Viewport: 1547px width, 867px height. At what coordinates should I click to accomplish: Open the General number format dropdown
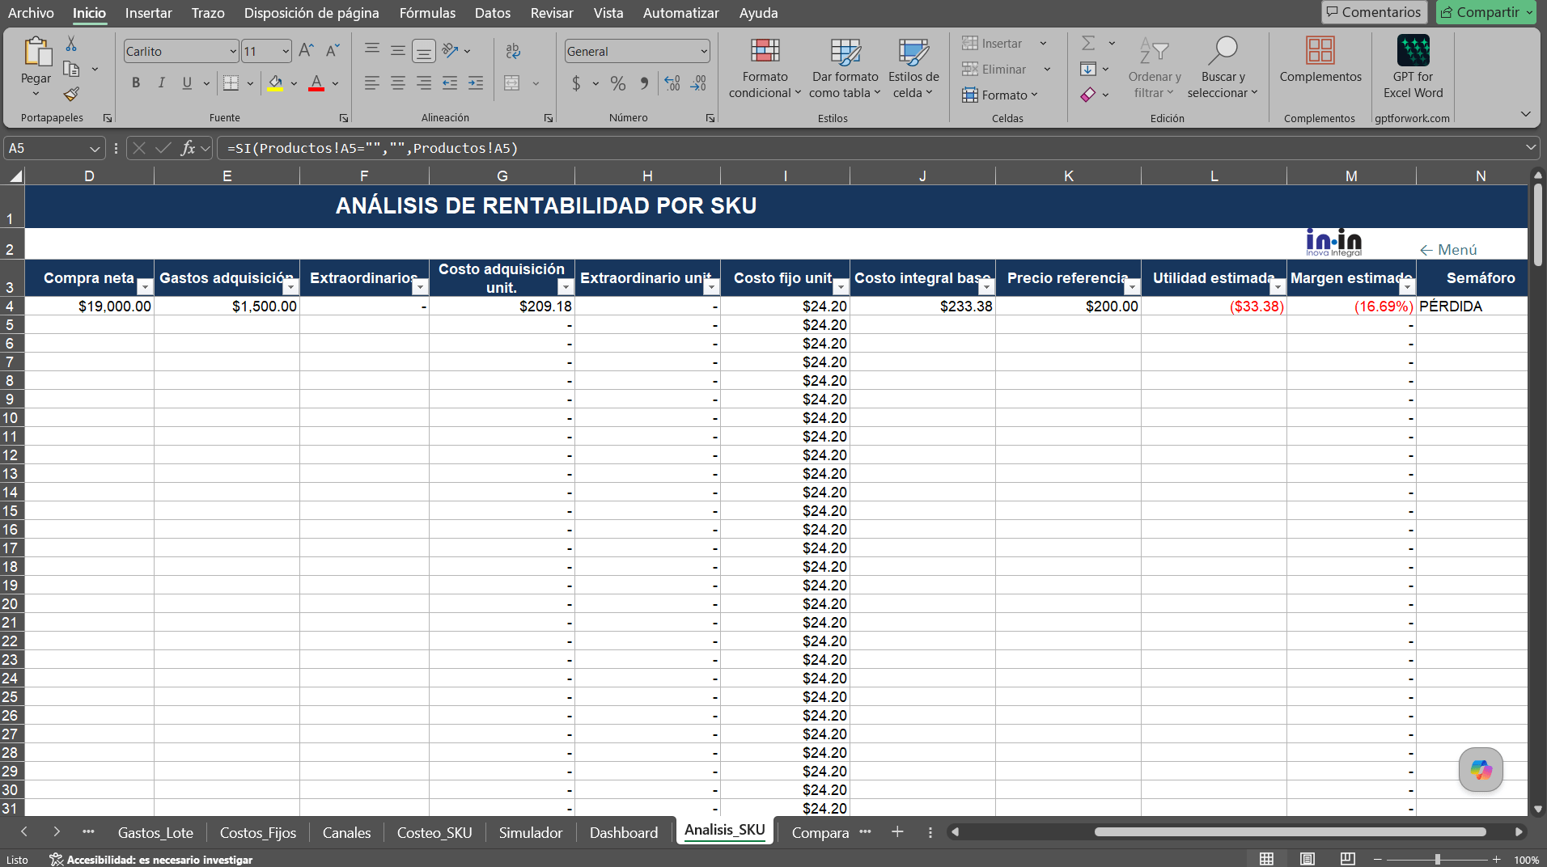703,51
